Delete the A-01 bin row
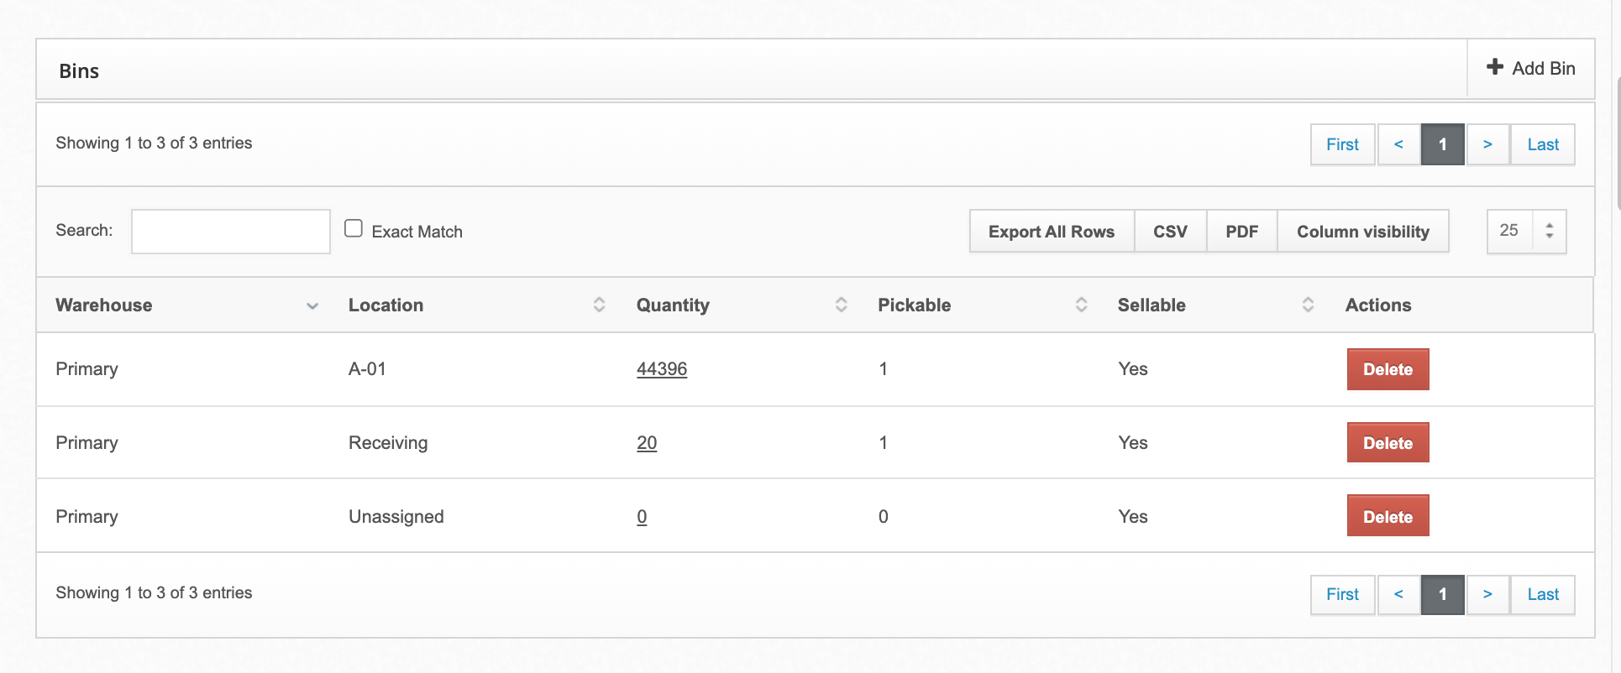 point(1388,369)
